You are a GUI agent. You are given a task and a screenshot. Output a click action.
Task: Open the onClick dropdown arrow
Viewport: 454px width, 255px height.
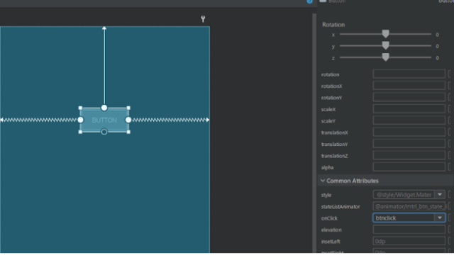coord(440,217)
